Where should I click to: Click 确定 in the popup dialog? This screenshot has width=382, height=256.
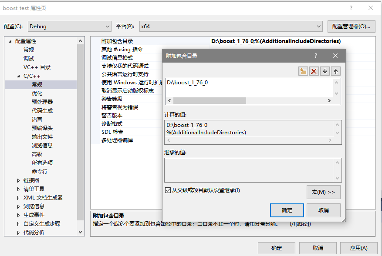286,210
